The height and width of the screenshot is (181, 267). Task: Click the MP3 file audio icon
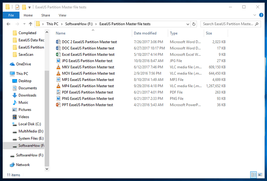click(58, 79)
